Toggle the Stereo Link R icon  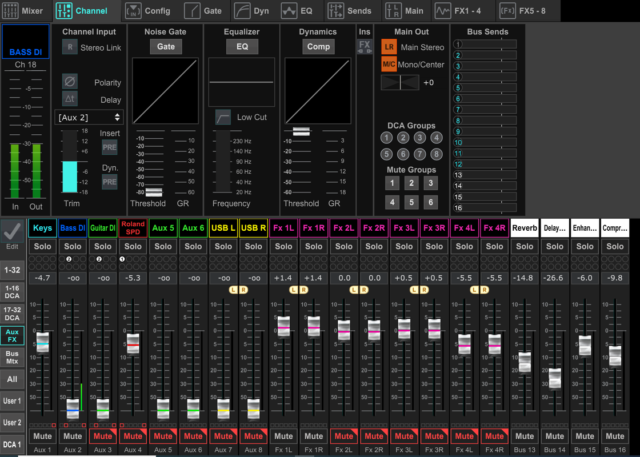[x=70, y=47]
